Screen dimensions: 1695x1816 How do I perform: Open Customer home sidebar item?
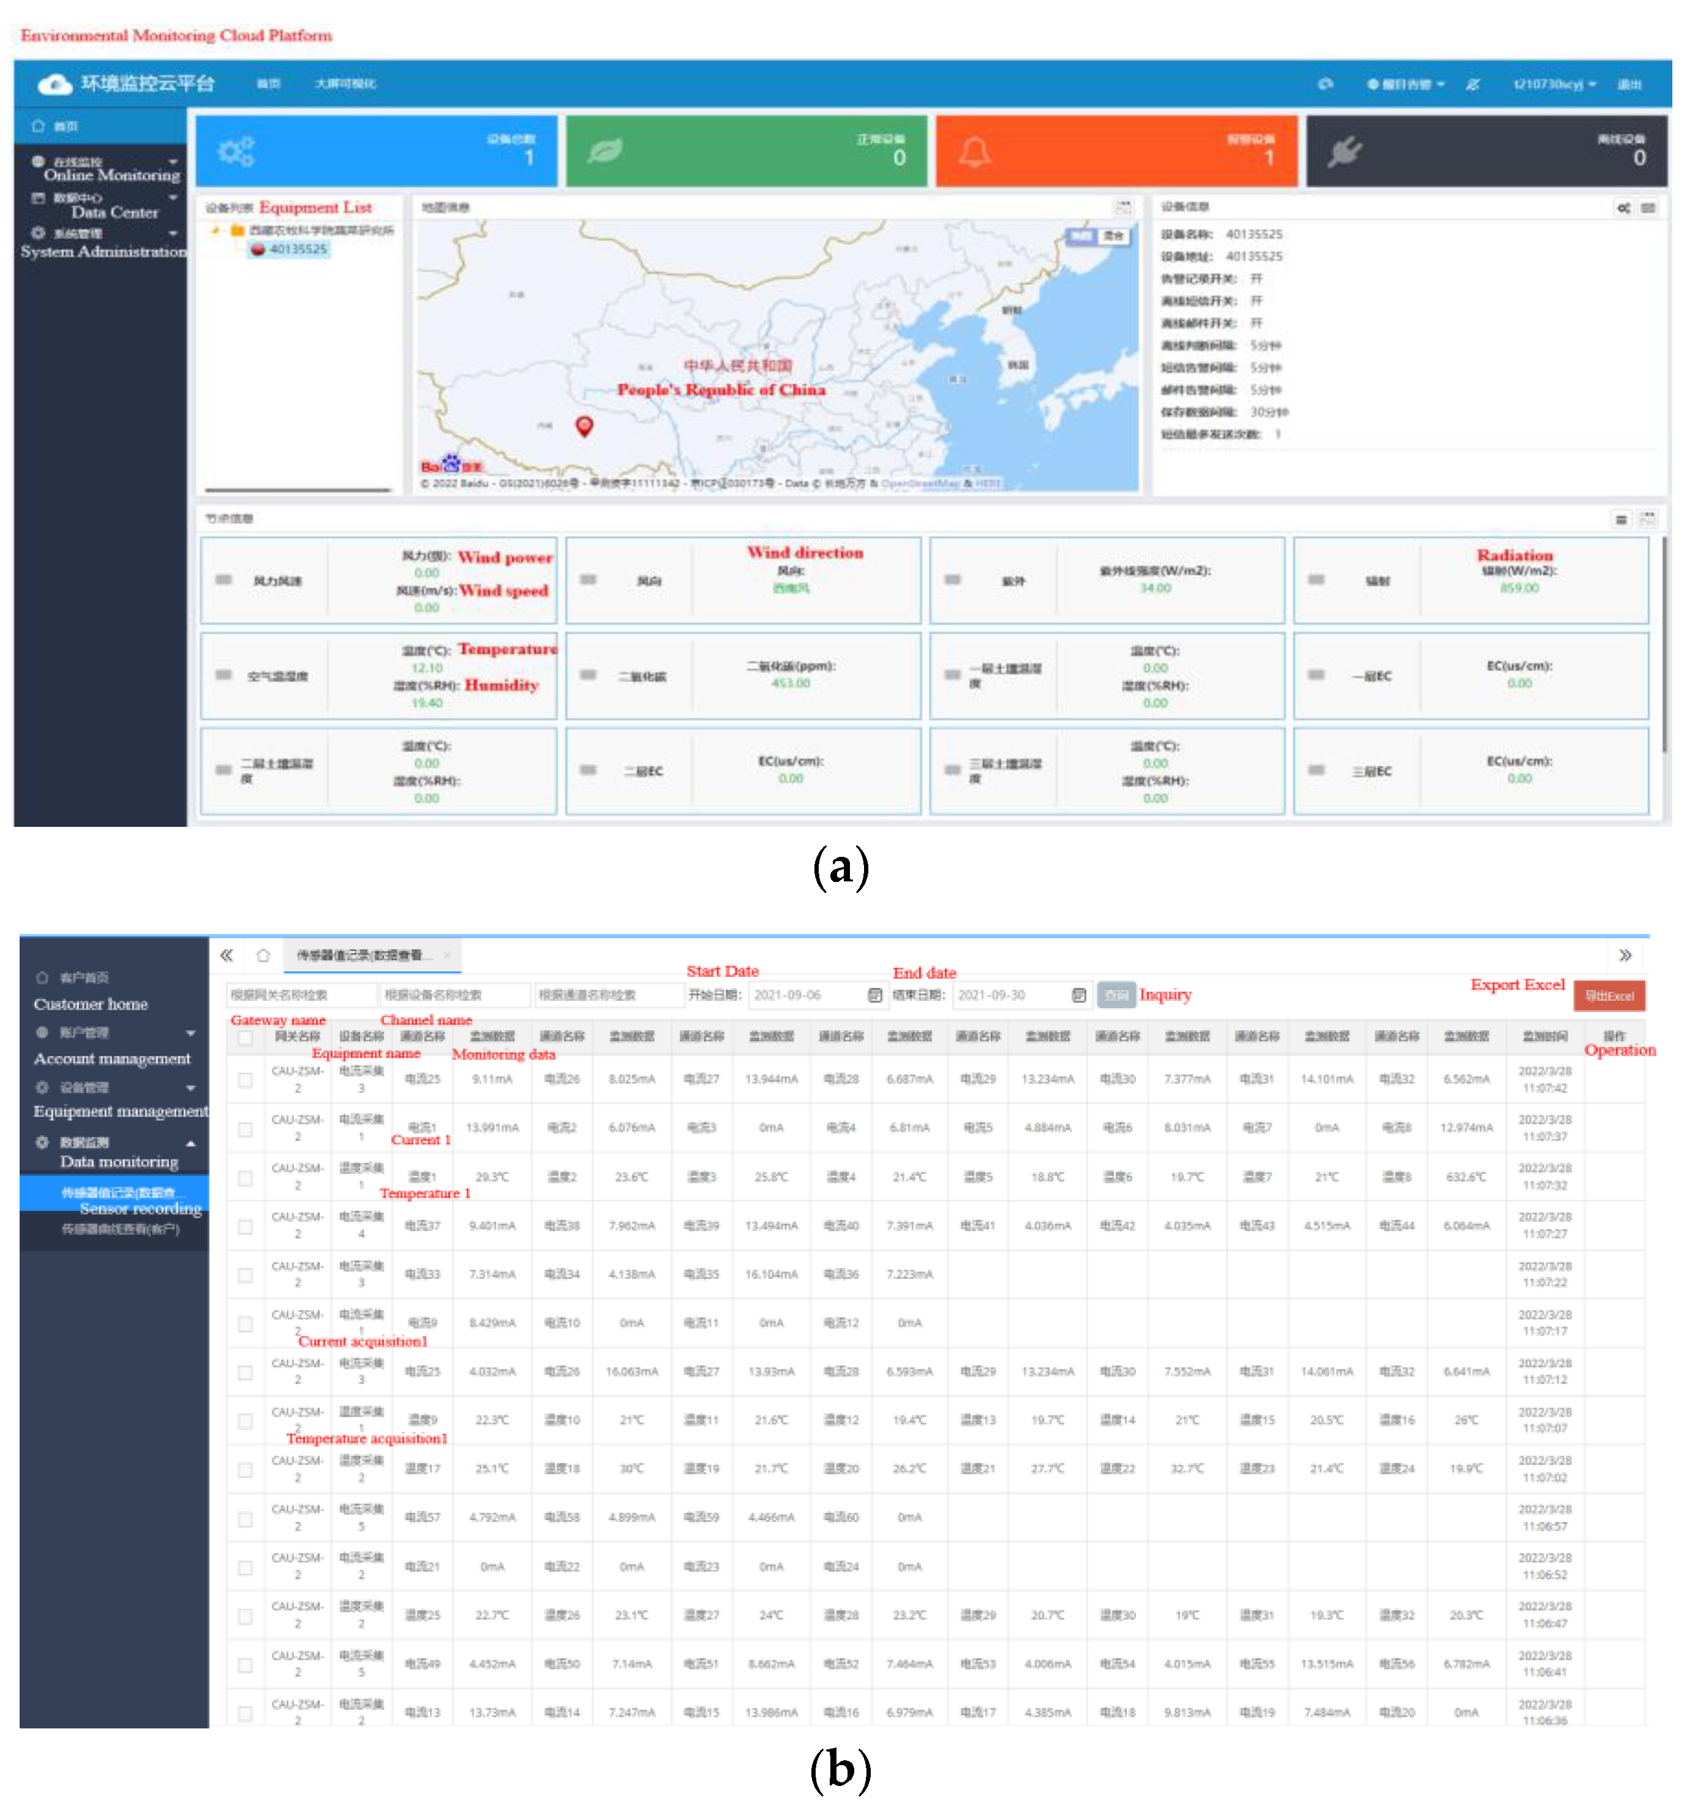(84, 978)
